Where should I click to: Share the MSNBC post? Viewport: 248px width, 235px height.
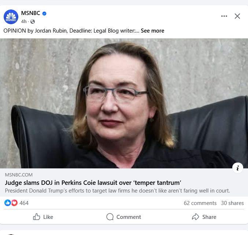[204, 217]
